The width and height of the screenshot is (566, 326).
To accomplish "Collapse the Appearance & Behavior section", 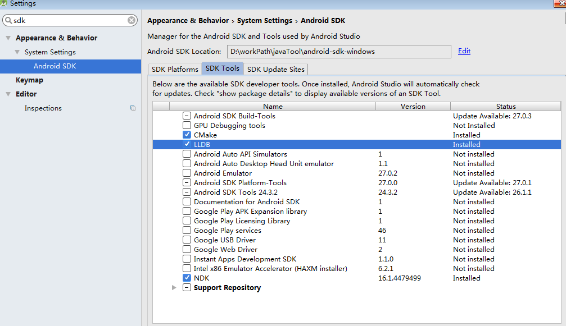I will pyautogui.click(x=8, y=38).
